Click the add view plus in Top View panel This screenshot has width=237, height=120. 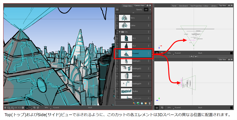(x=229, y=5)
